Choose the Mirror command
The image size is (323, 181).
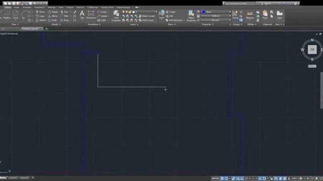point(53,16)
